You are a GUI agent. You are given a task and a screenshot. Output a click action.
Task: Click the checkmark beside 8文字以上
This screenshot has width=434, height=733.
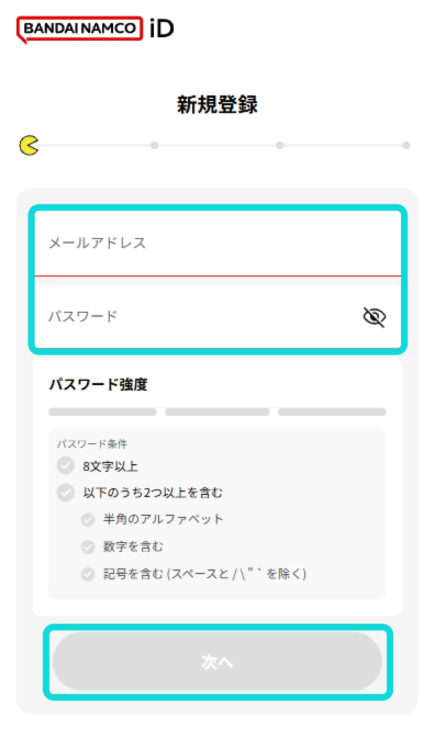click(65, 466)
